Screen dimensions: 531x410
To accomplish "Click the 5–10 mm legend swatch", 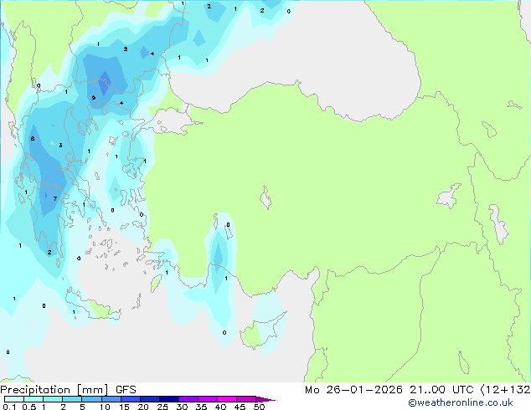I will tap(91, 399).
